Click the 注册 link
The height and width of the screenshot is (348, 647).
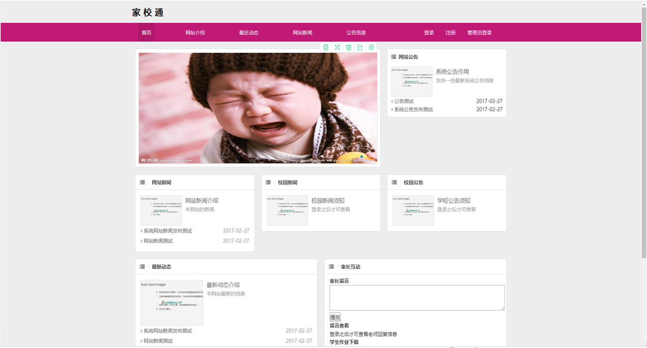tap(450, 33)
